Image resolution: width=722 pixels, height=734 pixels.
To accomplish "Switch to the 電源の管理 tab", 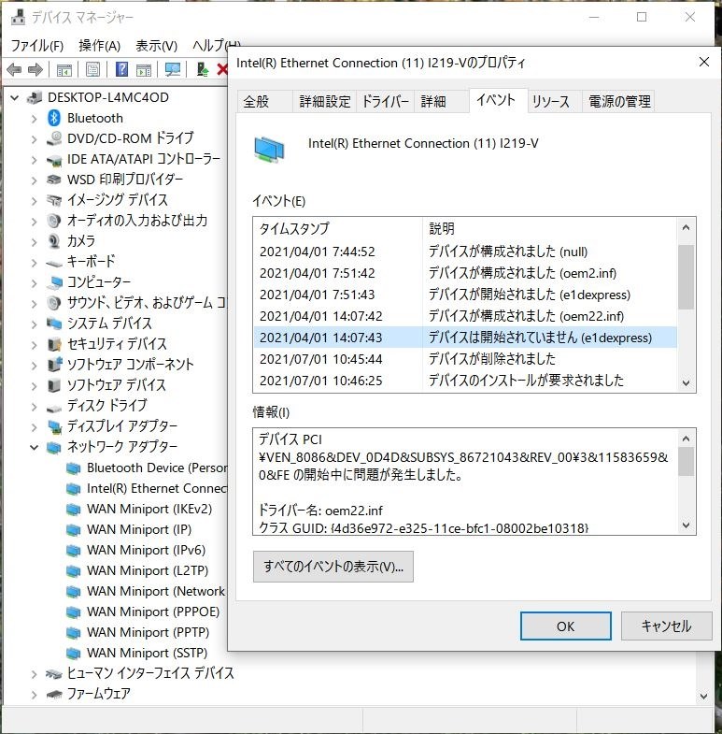I will 618,101.
